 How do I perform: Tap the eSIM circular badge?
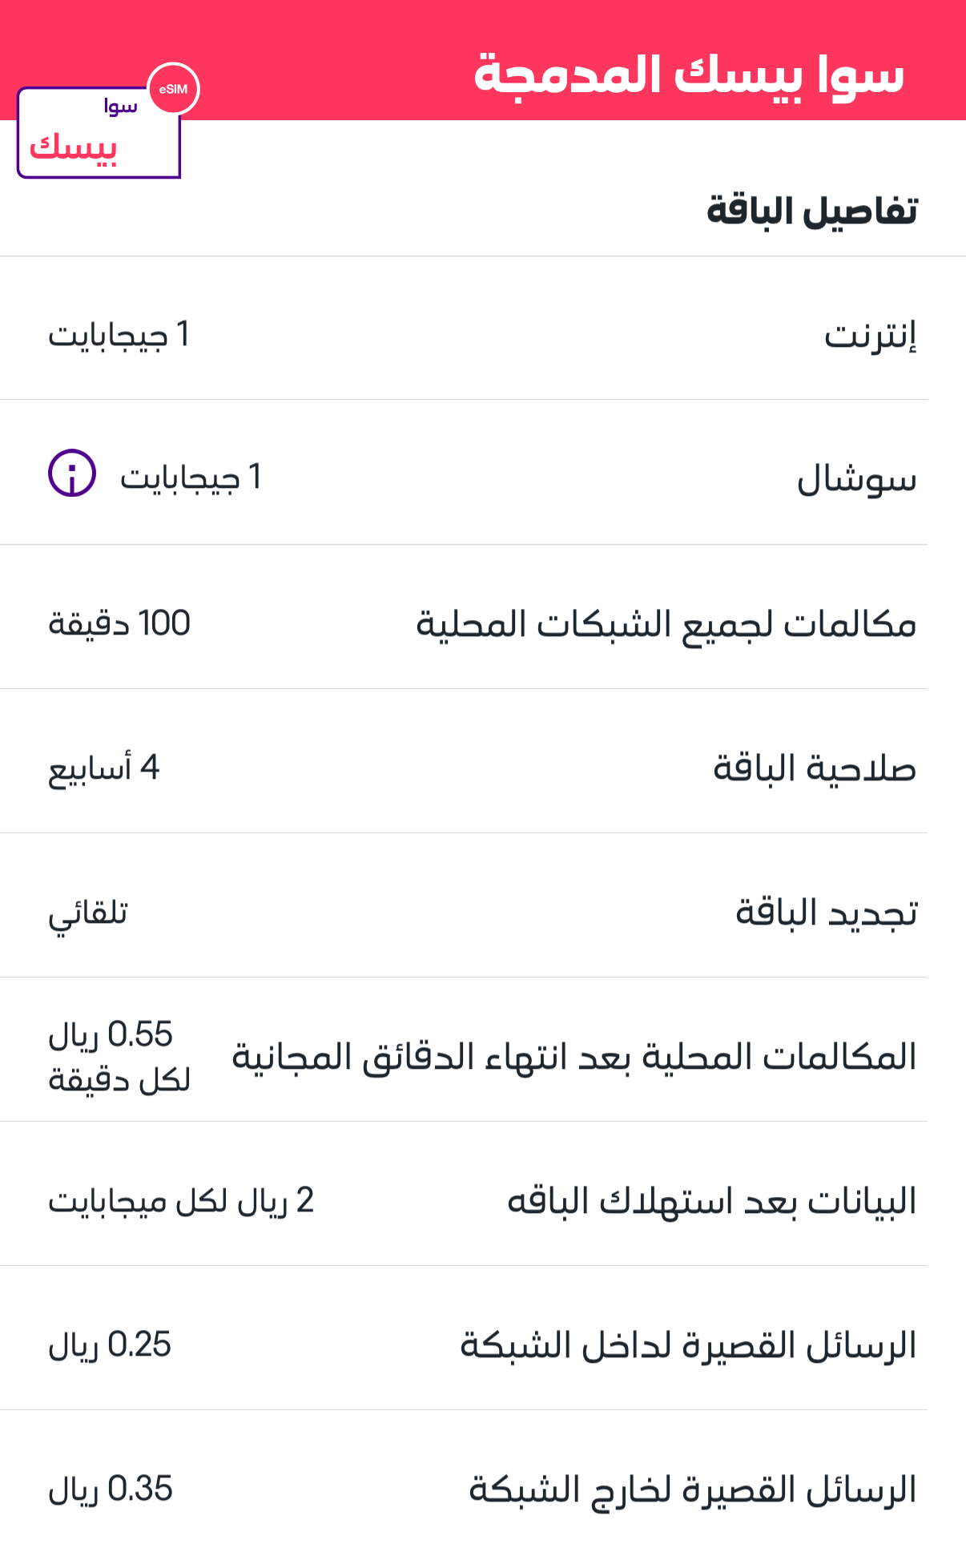coord(173,89)
